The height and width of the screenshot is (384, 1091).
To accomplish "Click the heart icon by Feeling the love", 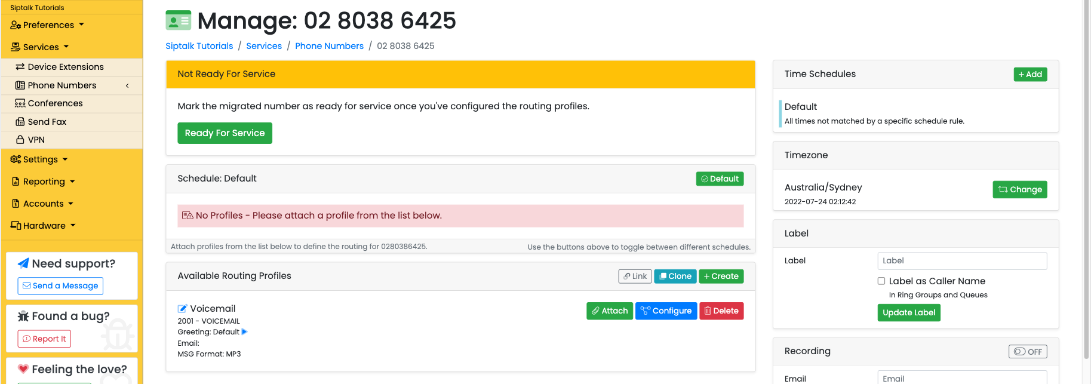I will pos(23,368).
